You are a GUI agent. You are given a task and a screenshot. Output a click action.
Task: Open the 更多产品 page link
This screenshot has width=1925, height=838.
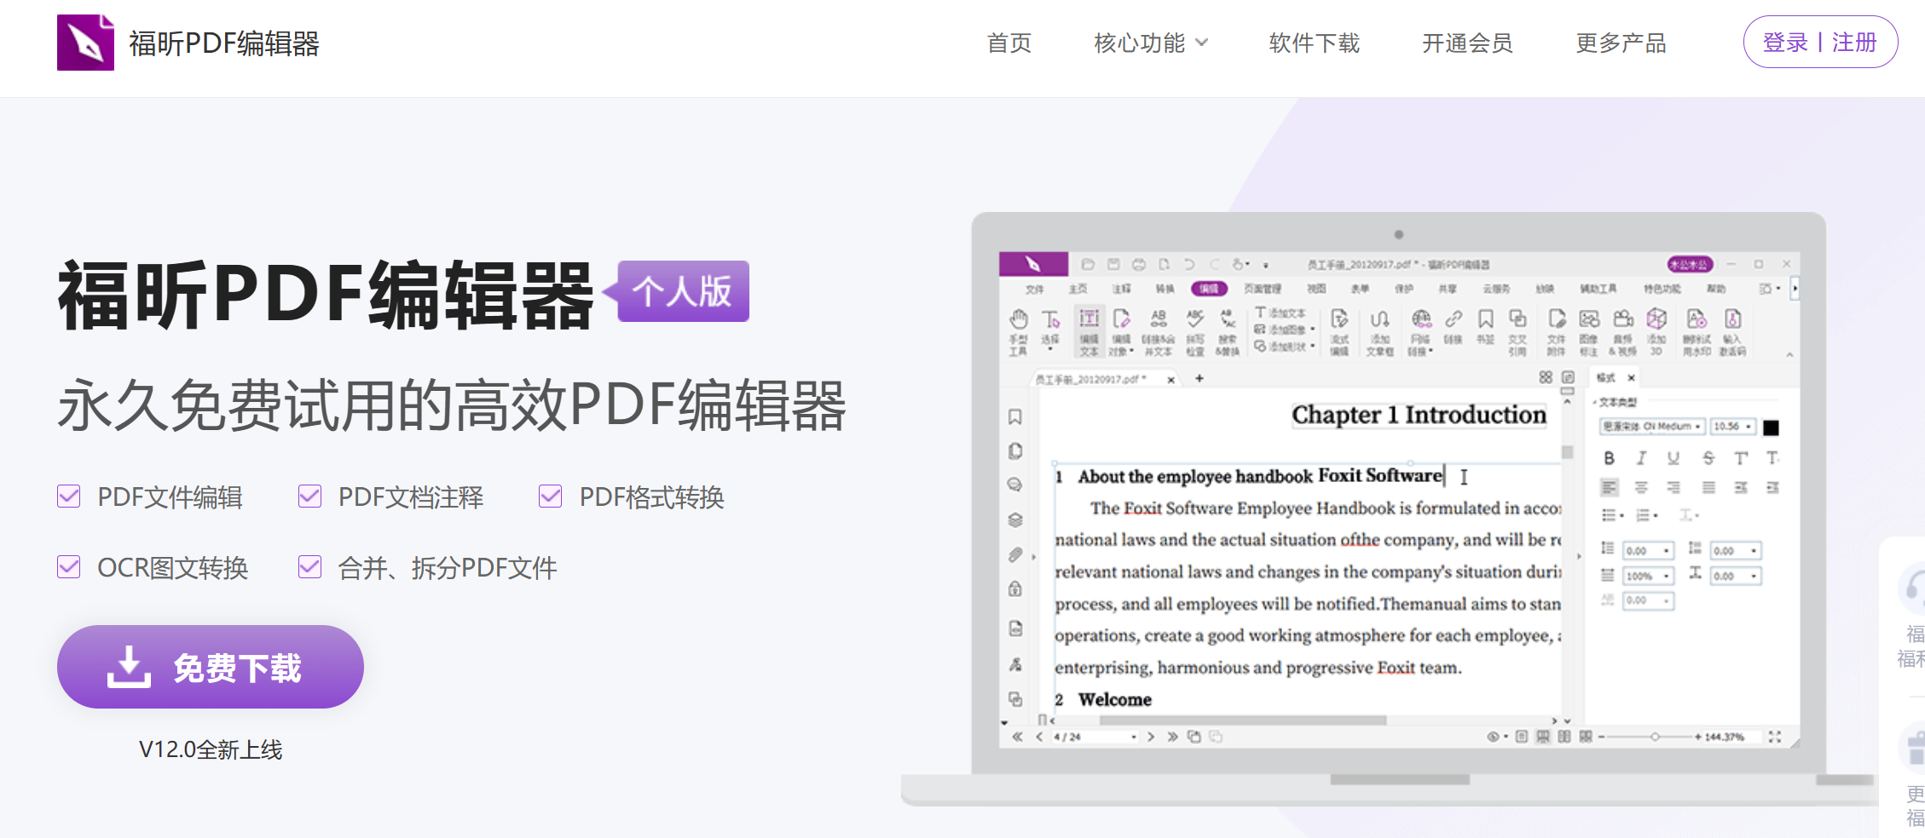pyautogui.click(x=1621, y=43)
